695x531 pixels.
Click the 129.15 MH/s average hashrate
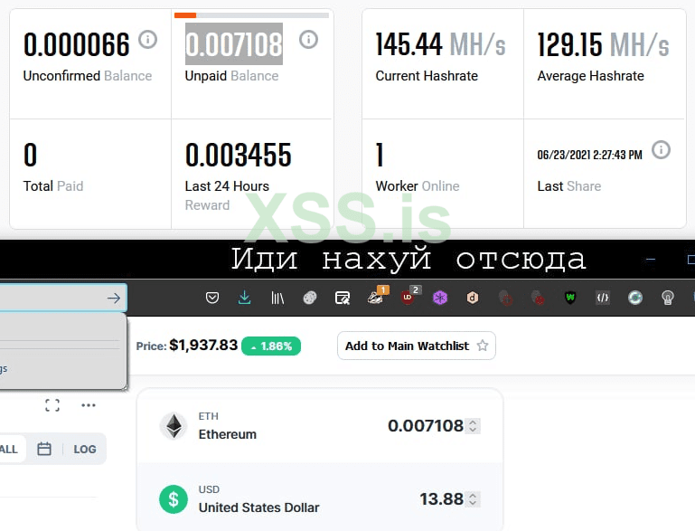point(603,44)
